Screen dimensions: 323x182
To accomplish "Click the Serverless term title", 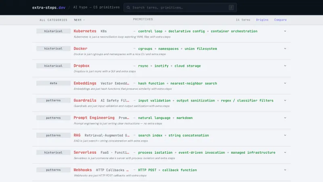I will 85,152.
